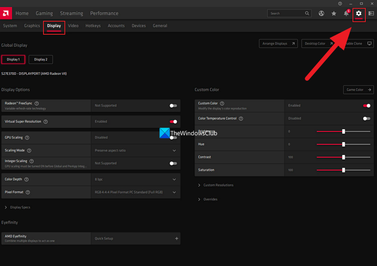This screenshot has height=266, width=377.
Task: Expand the Custom Resolutions section
Action: click(x=215, y=185)
